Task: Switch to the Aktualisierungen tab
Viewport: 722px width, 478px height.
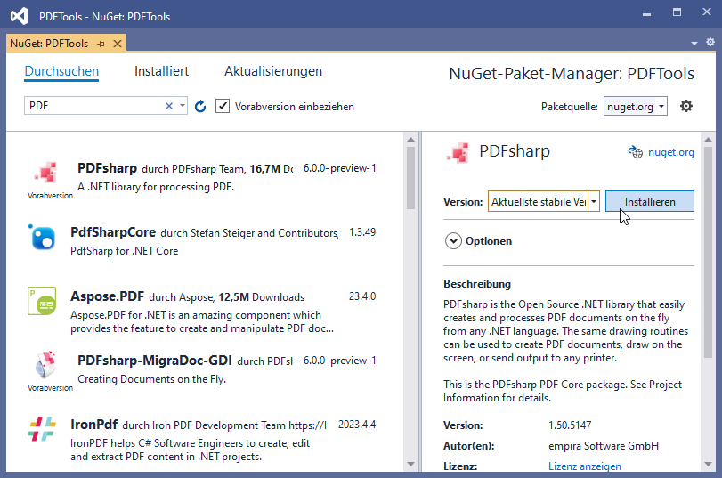Action: click(x=272, y=71)
